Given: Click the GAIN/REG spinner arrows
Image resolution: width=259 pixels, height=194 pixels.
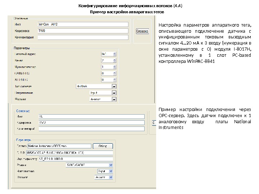Looking at the screenshot, I should coord(115,73).
